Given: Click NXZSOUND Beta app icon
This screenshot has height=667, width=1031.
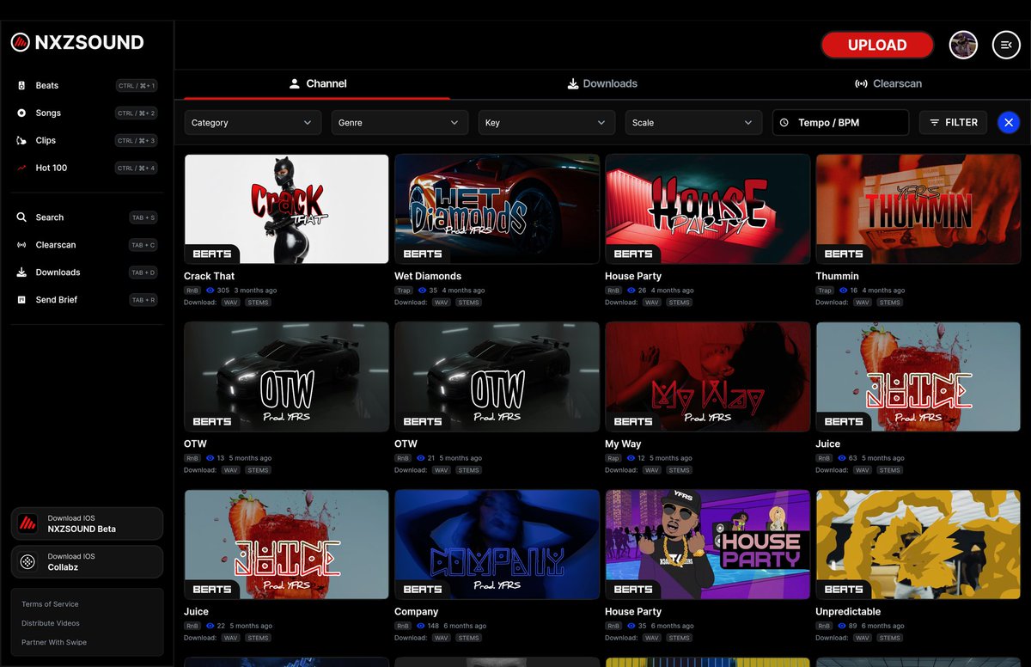Looking at the screenshot, I should [x=28, y=523].
